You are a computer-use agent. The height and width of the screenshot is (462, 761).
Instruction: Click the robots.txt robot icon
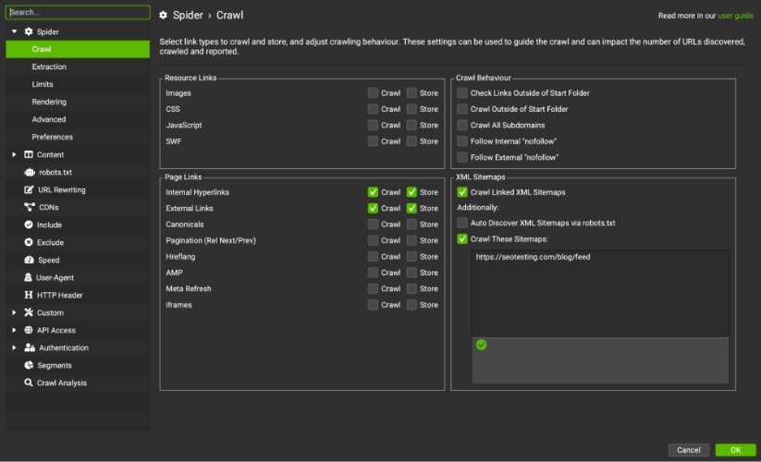pyautogui.click(x=29, y=172)
